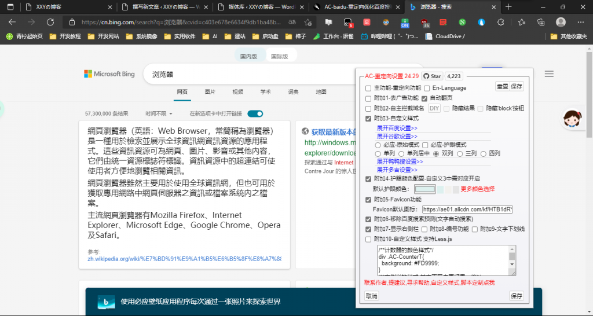Image resolution: width=593 pixels, height=316 pixels.
Task: Switch to the 图片 search tab
Action: [x=210, y=92]
